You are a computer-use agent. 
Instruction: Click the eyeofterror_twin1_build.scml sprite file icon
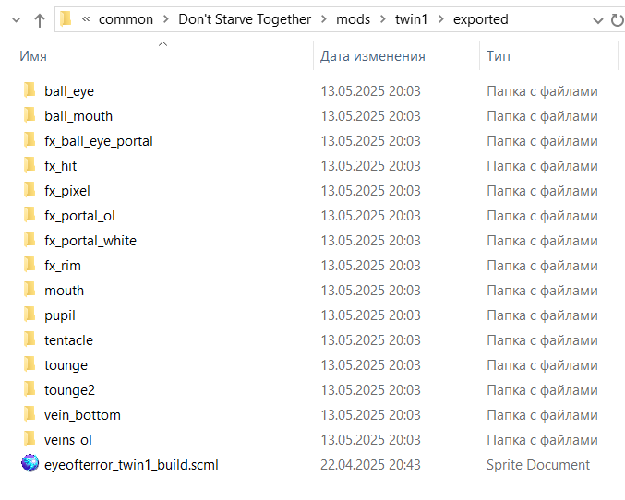[30, 464]
